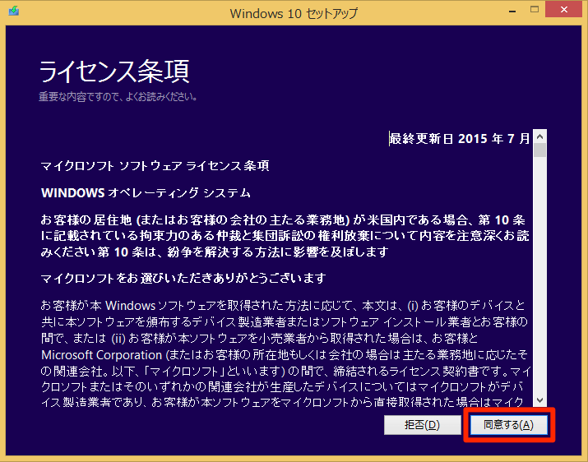Click the line マイクロソフト ソフトウェア ライセンス条項
588x462 pixels.
pyautogui.click(x=155, y=166)
